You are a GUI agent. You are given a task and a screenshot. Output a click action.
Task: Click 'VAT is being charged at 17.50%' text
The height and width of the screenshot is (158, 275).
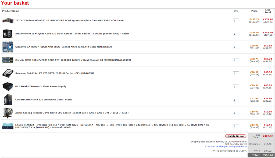click(229, 151)
